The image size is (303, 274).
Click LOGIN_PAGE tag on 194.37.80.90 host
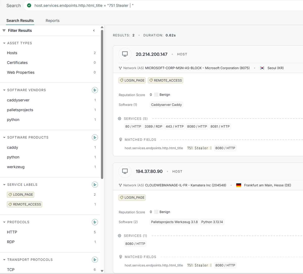pos(132,197)
